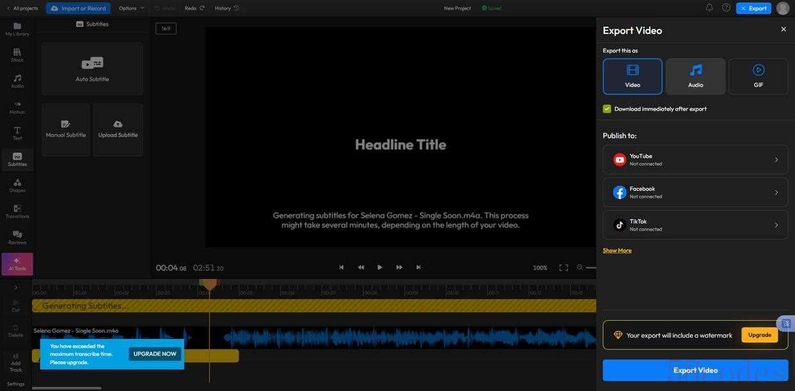
Task: Click the Cut tool icon
Action: (15, 306)
